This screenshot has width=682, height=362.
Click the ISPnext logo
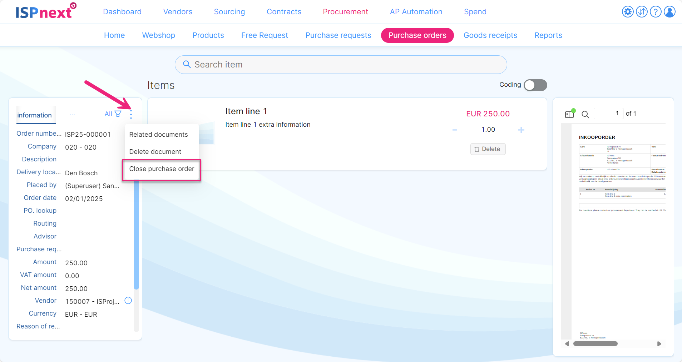pyautogui.click(x=46, y=11)
